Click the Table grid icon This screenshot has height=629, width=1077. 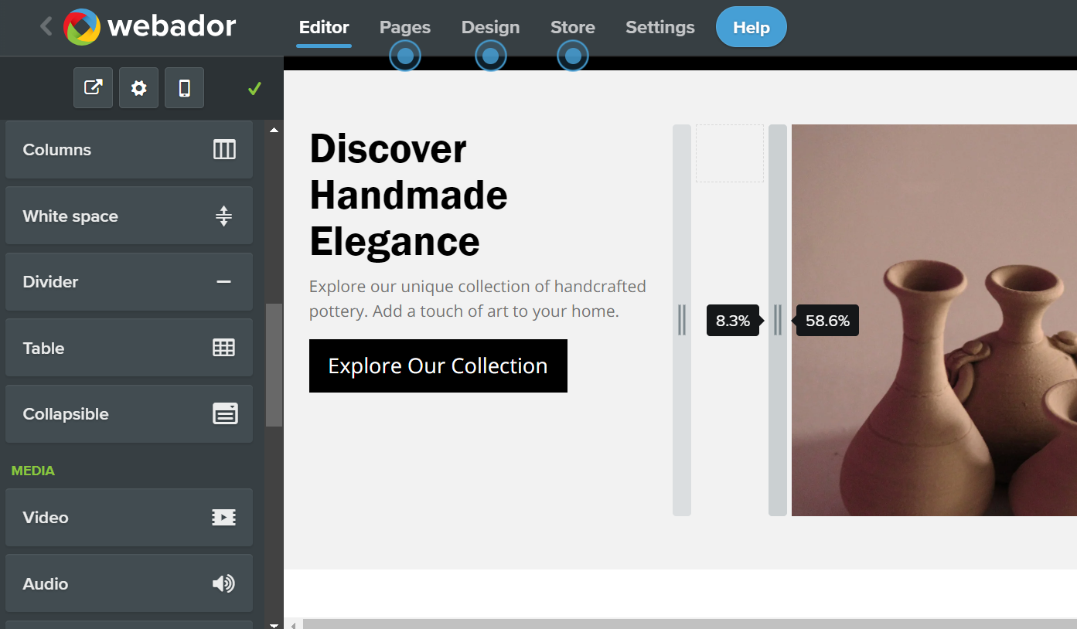[224, 348]
